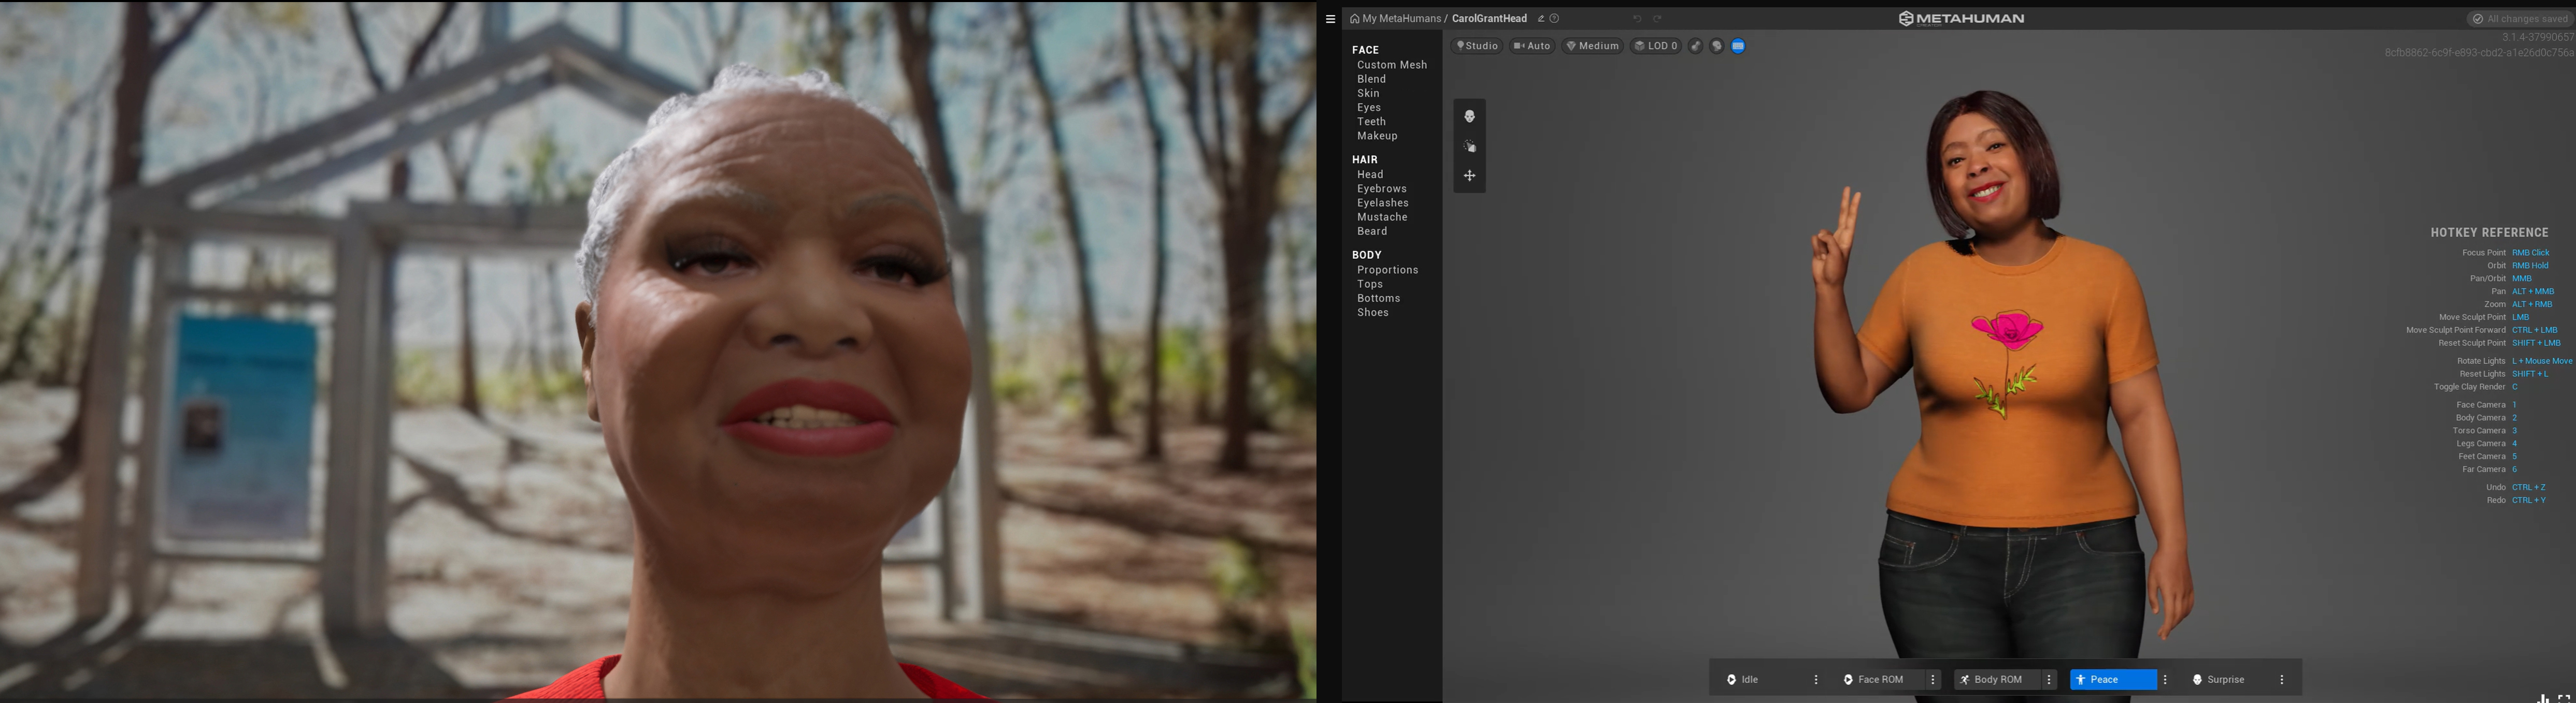
Task: Click the 'Far Camera' hotkey label
Action: click(x=2484, y=470)
